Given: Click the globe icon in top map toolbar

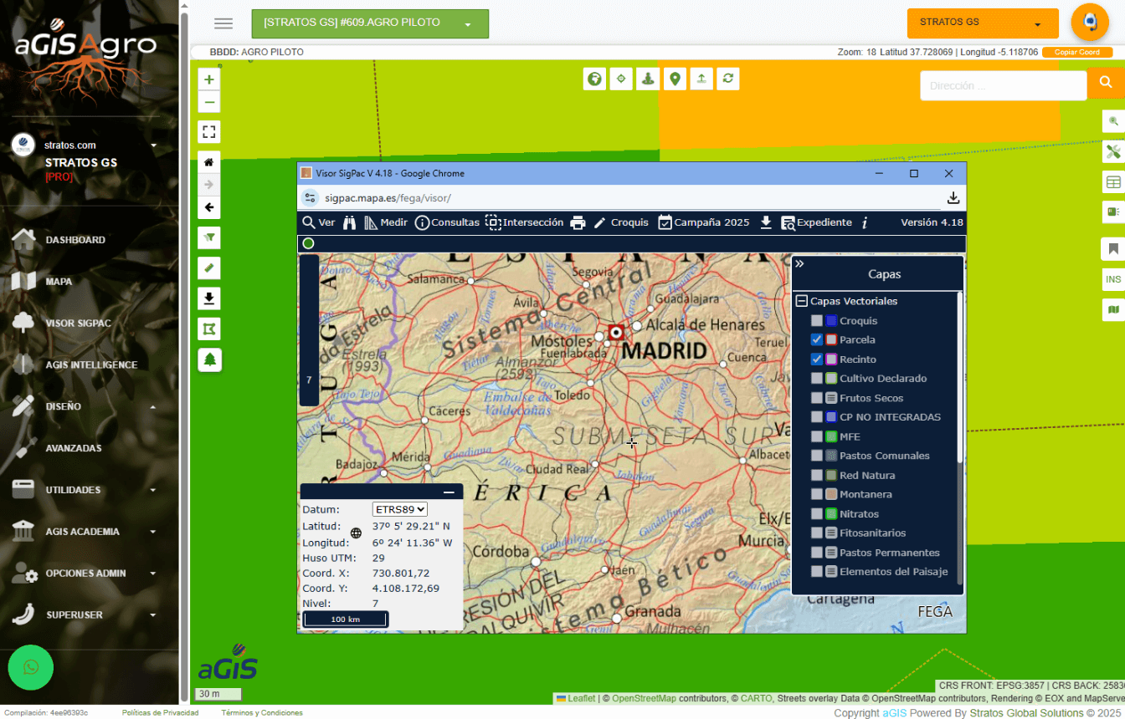Looking at the screenshot, I should tap(594, 79).
